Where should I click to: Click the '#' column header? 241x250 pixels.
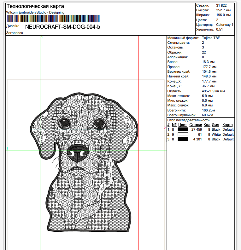[168, 125]
